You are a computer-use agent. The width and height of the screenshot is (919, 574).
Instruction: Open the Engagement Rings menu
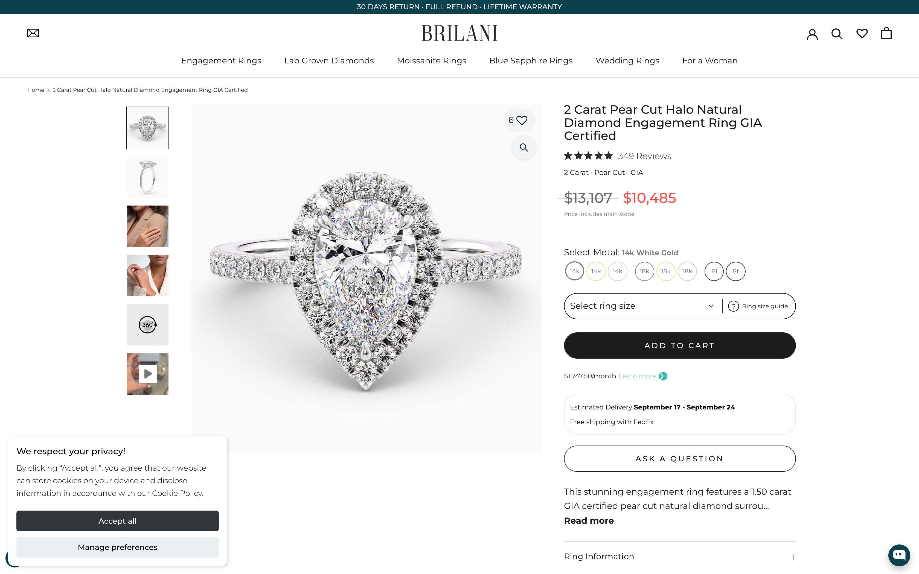221,60
